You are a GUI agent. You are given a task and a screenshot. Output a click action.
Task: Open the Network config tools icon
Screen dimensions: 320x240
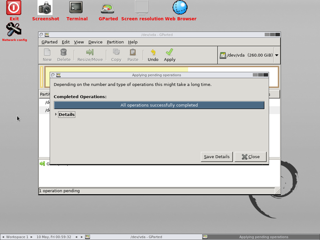click(x=14, y=30)
